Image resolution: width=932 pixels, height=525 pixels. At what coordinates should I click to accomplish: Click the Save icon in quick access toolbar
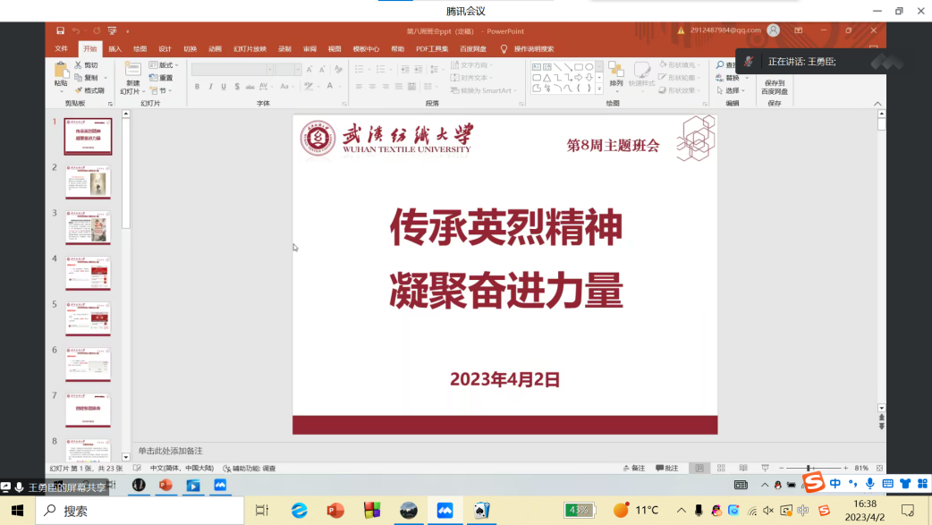pos(60,31)
